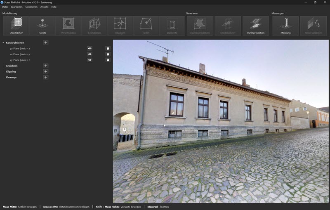
Task: Open the Messung measurement tool
Action: [x=285, y=26]
